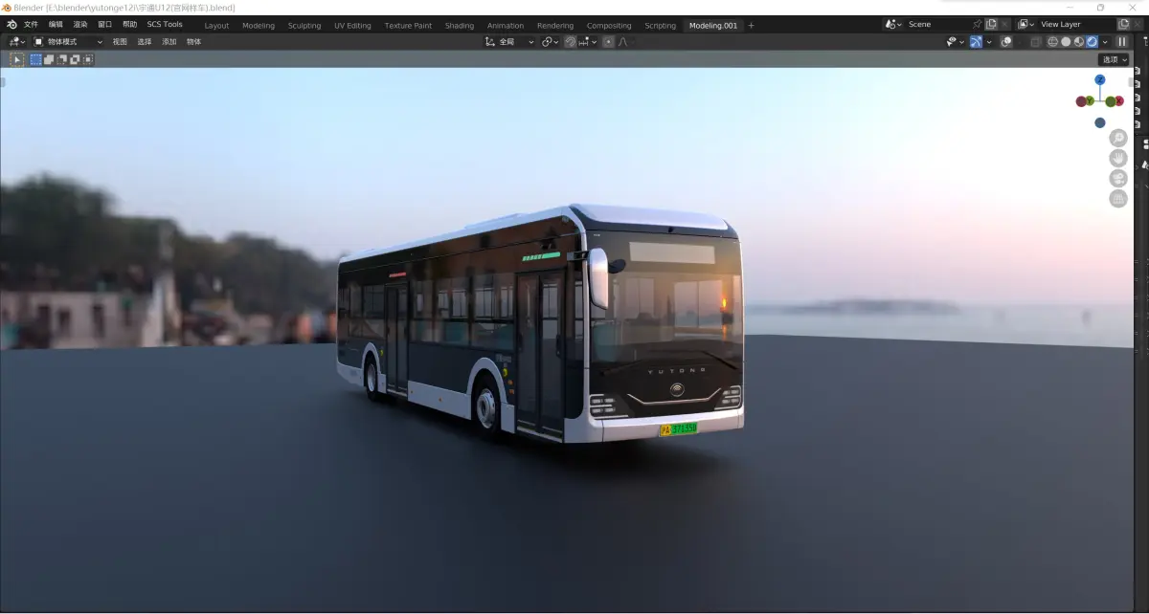
Task: Switch to the Texture Paint workspace tab
Action: coord(408,26)
